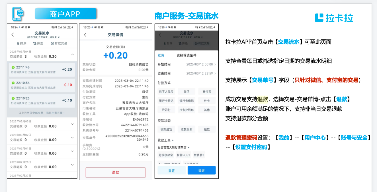Select the 银行卡贷记 filter chip
This screenshot has height=192, width=377.
pyautogui.click(x=166, y=101)
